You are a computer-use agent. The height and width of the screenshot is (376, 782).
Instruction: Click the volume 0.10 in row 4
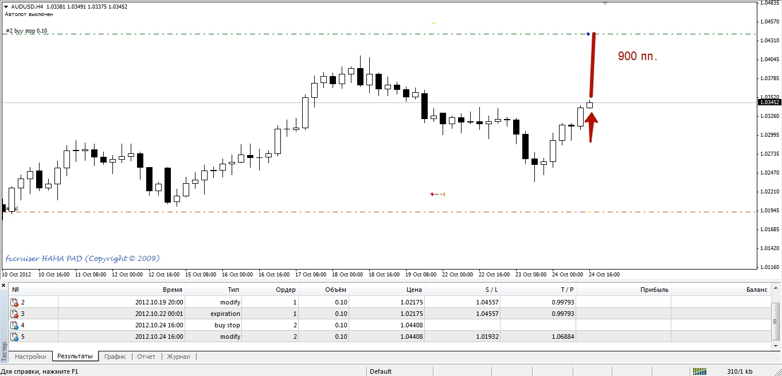(341, 325)
